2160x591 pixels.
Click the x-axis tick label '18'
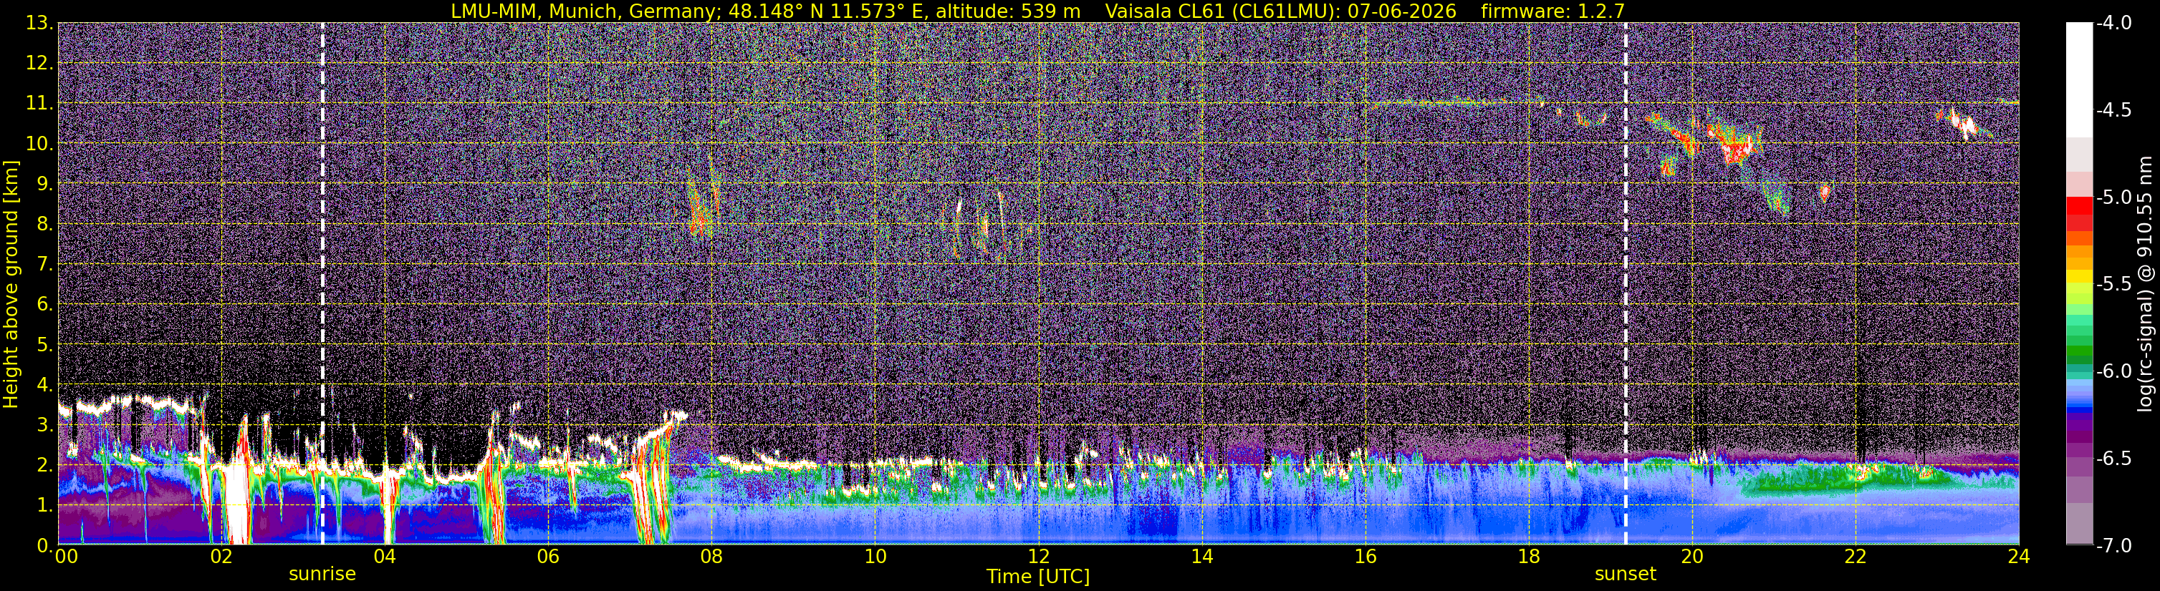tap(1529, 557)
